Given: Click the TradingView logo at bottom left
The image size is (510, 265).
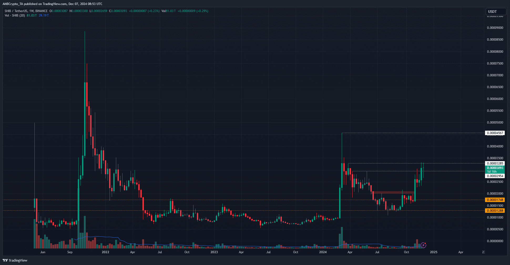Looking at the screenshot, I should (x=15, y=260).
